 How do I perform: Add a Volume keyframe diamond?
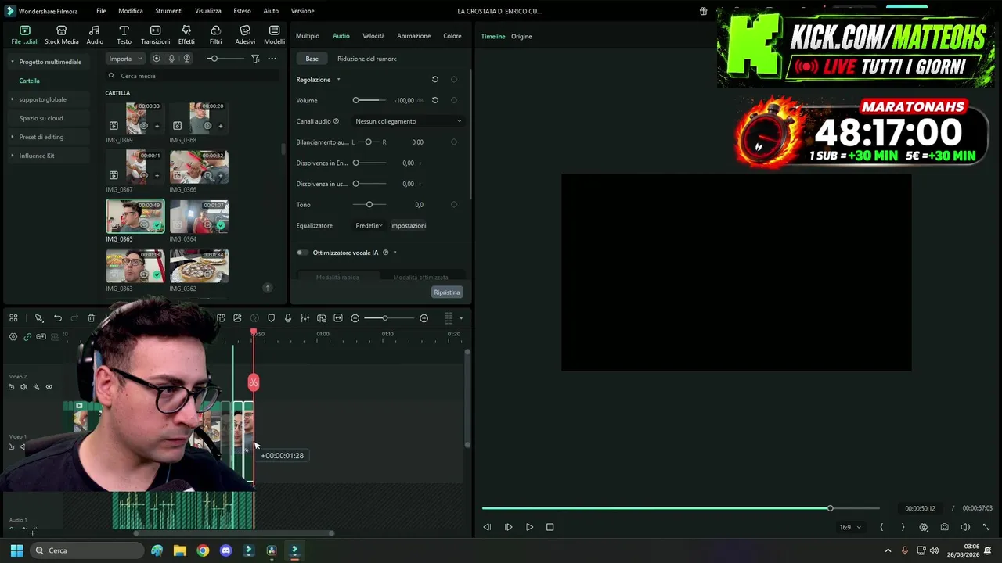[454, 100]
